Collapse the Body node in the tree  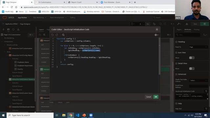[x=5, y=52]
